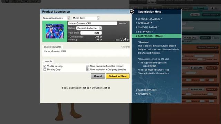Click the Fees Submission 325 cr text

[76, 88]
